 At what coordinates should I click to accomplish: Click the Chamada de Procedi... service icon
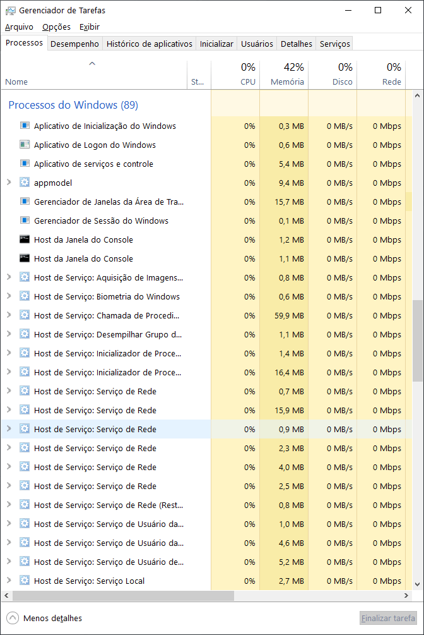click(25, 315)
